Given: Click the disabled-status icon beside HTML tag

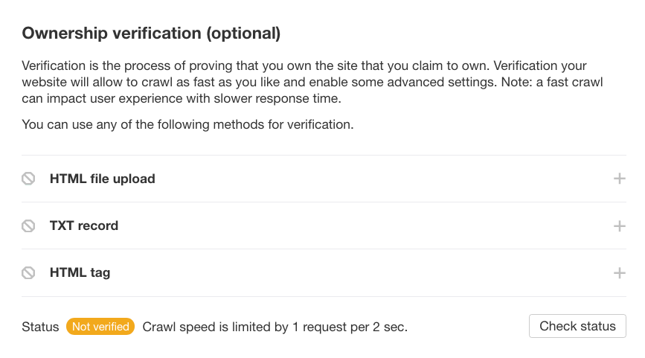Looking at the screenshot, I should 28,272.
